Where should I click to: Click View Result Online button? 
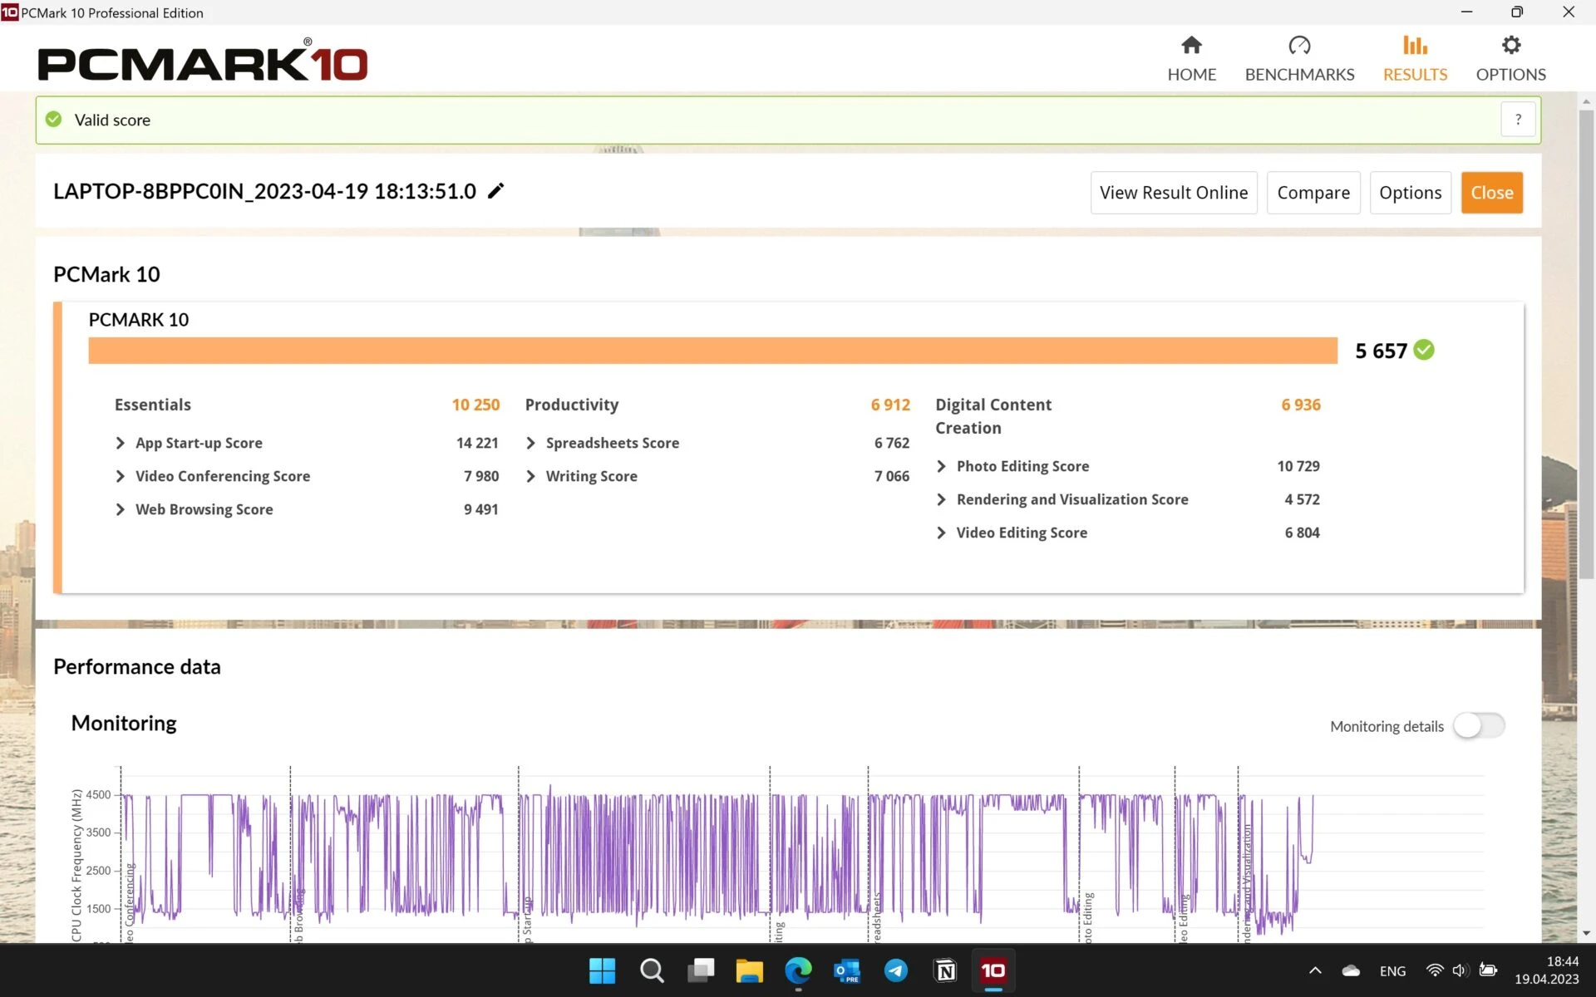[x=1174, y=193]
